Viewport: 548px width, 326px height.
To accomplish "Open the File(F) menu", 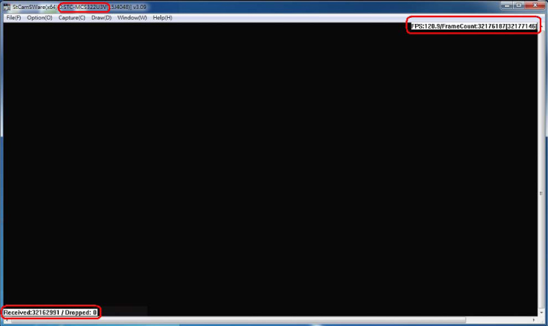I will tap(13, 17).
